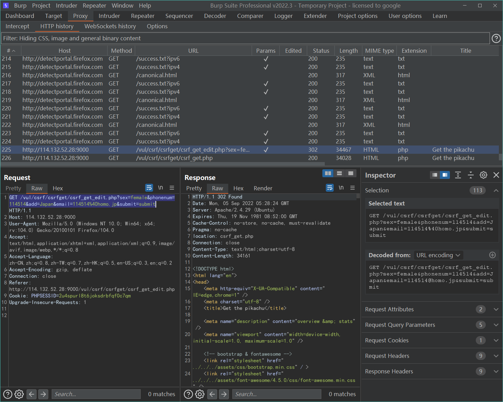This screenshot has width=503, height=402.
Task: Toggle word wrap in Request panel
Action: click(x=149, y=188)
